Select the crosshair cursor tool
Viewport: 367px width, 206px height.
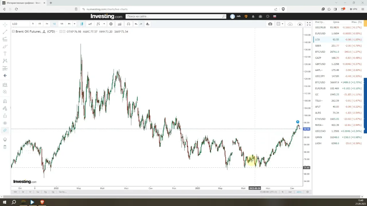[x=5, y=24]
